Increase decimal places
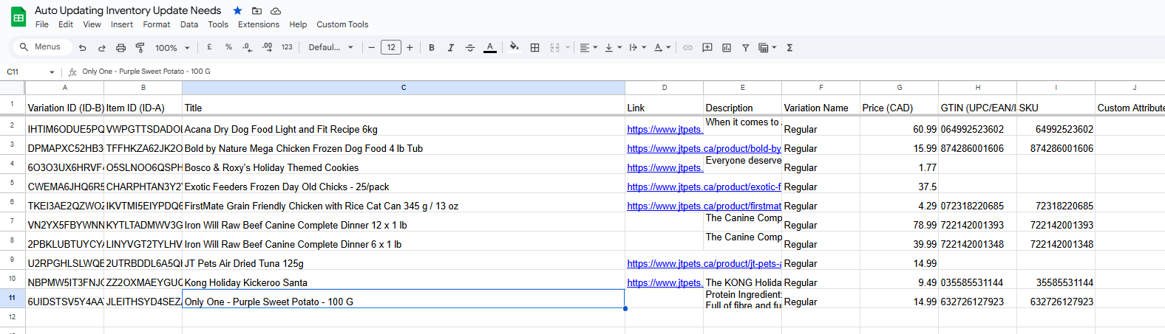This screenshot has width=1165, height=334. (267, 47)
